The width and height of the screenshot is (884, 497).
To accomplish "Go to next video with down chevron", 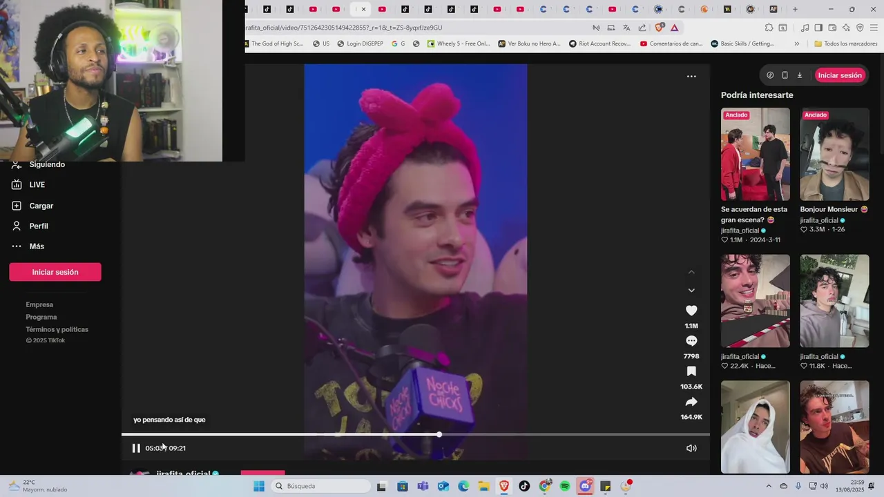I will (691, 291).
